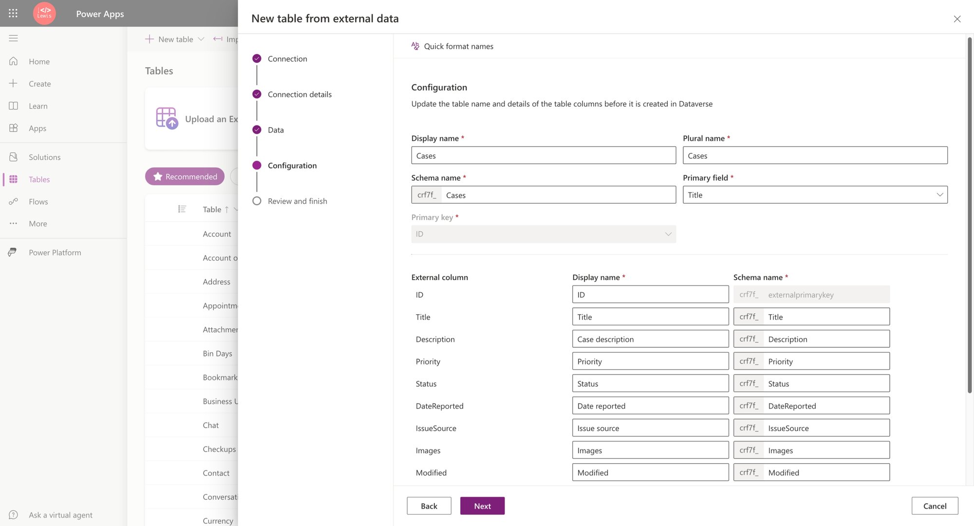Click the Solutions icon in navigation
The image size is (974, 526).
coord(14,157)
